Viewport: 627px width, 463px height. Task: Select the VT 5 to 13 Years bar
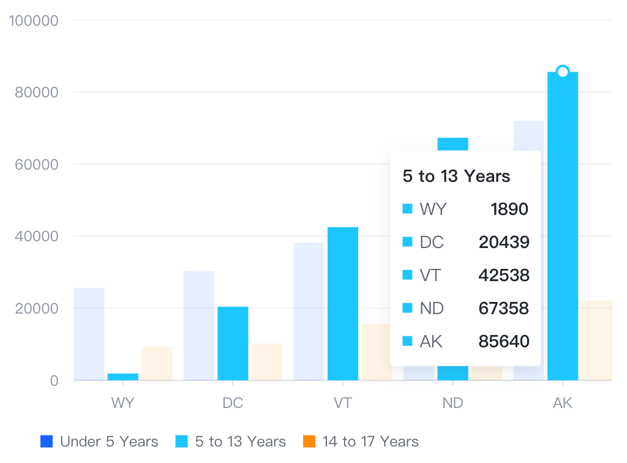[x=343, y=304]
